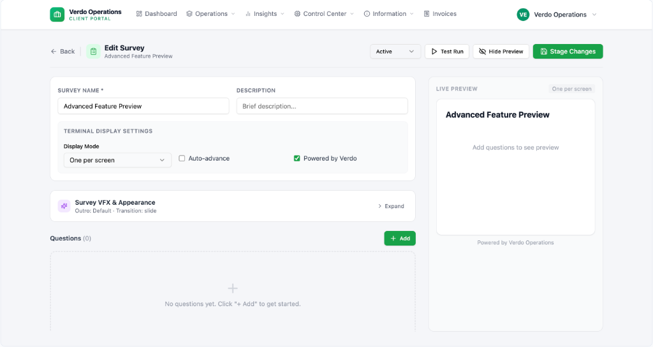This screenshot has height=347, width=653.
Task: Click the 'Advanced Feature Preview' preview heading
Action: (497, 115)
